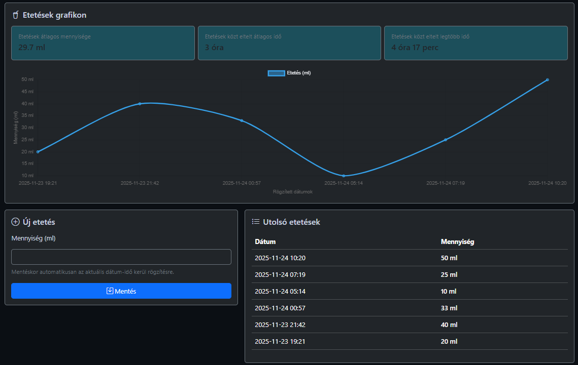The height and width of the screenshot is (365, 578).
Task: Click the list icon beside Utolsó etetések
Action: [256, 222]
